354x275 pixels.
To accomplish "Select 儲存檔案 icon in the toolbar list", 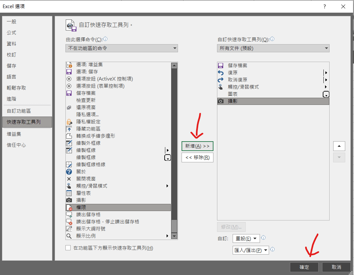I will [221, 66].
